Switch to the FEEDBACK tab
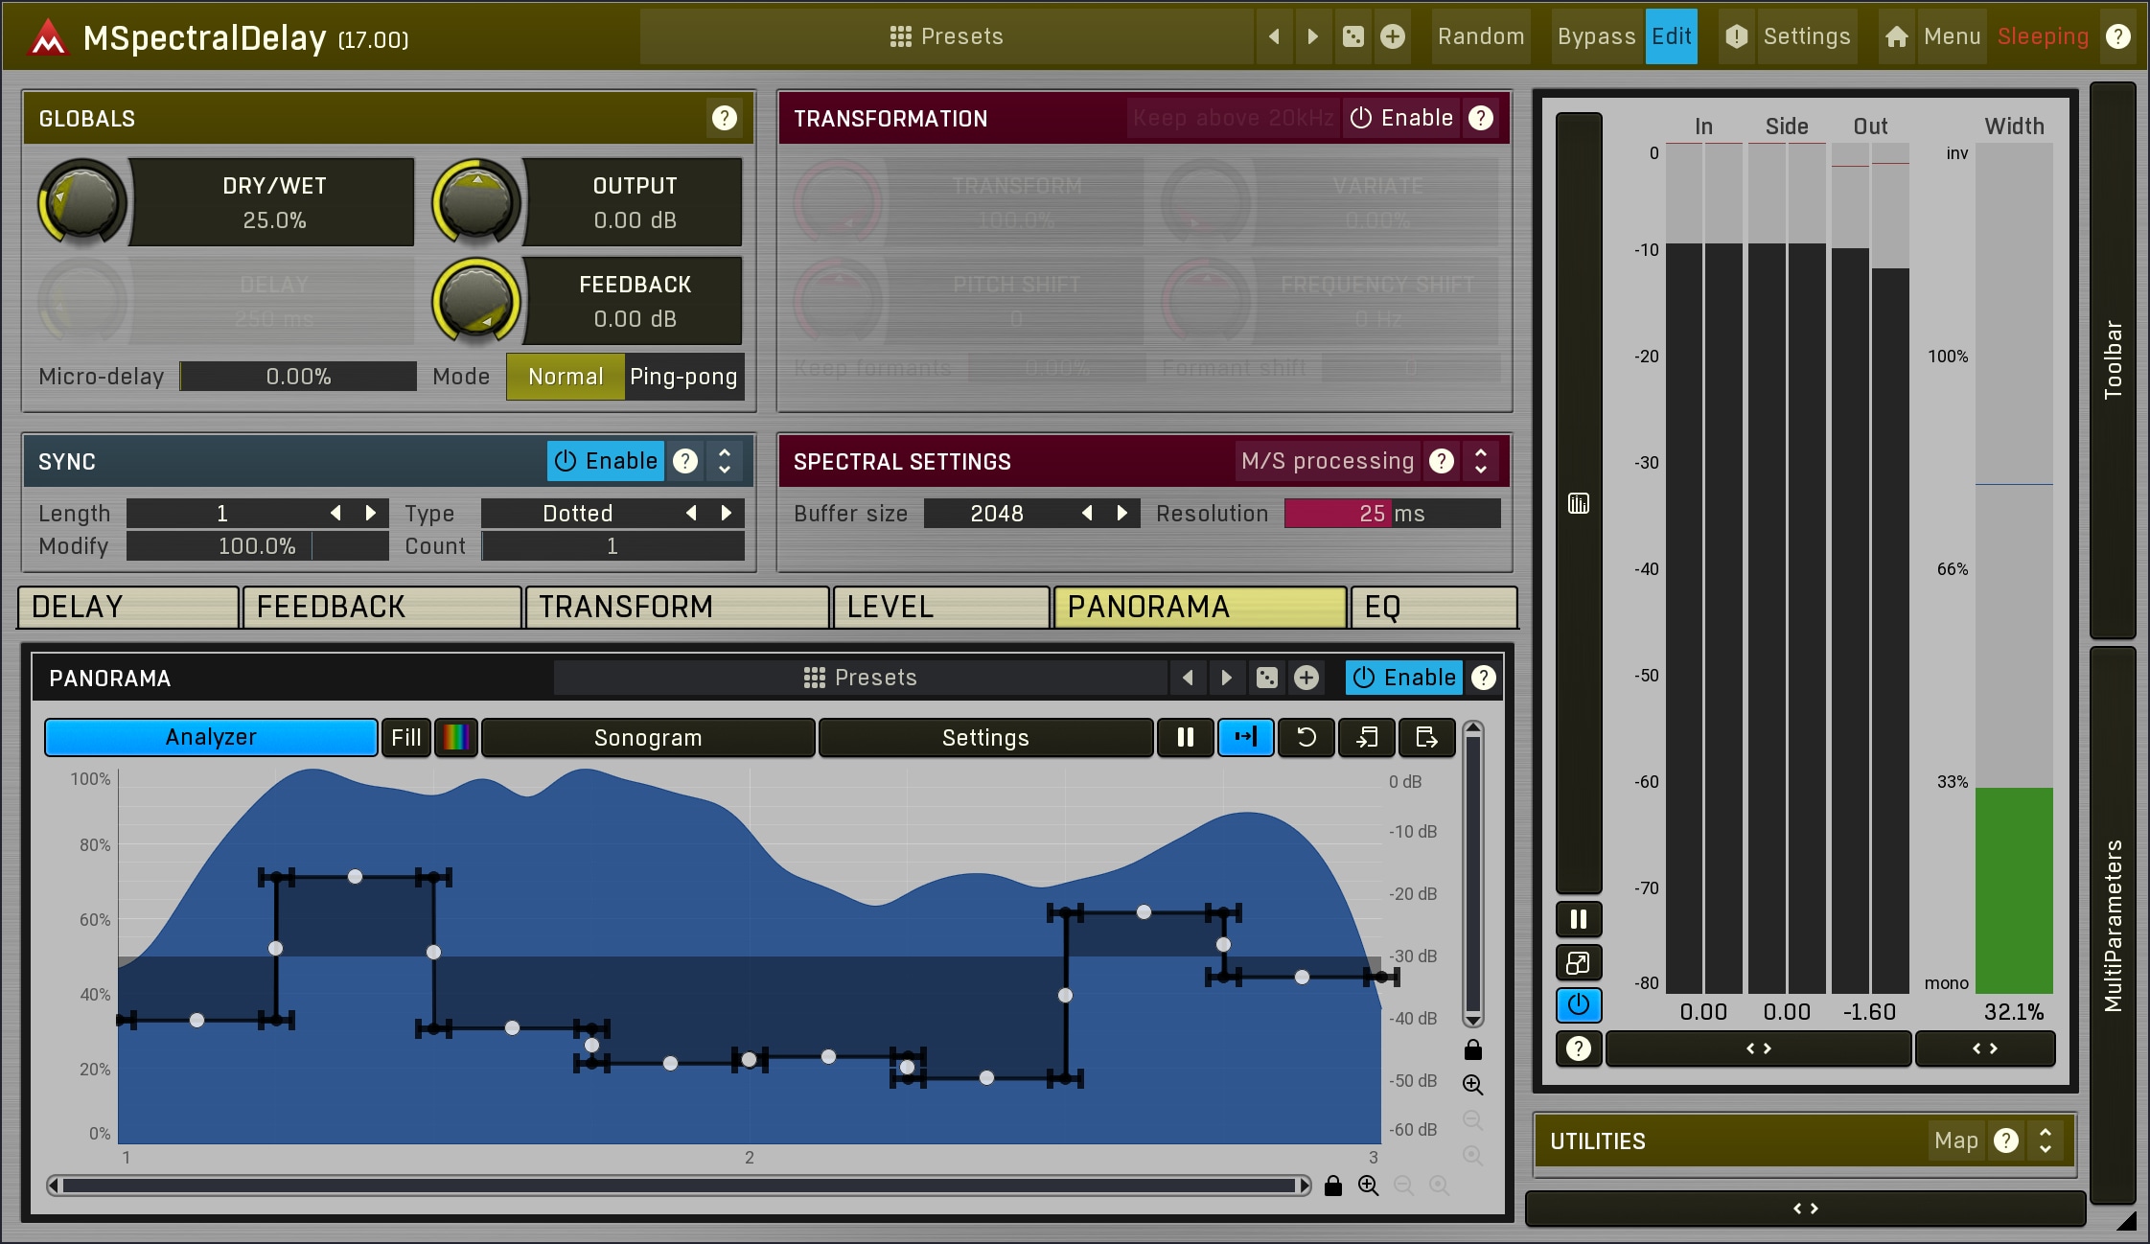The image size is (2150, 1244). 381,607
